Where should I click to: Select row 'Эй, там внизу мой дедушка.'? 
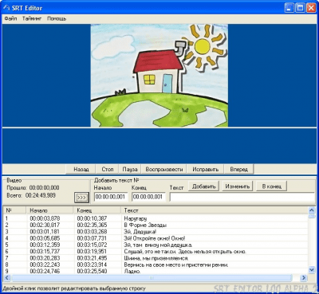[x=156, y=245]
